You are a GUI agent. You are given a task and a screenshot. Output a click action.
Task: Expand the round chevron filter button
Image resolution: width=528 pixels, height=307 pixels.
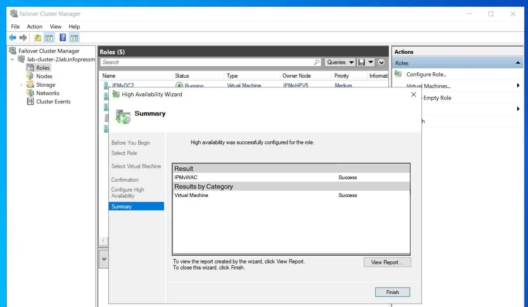(381, 62)
